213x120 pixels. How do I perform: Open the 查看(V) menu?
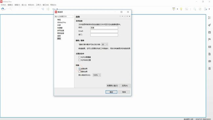click(17, 5)
